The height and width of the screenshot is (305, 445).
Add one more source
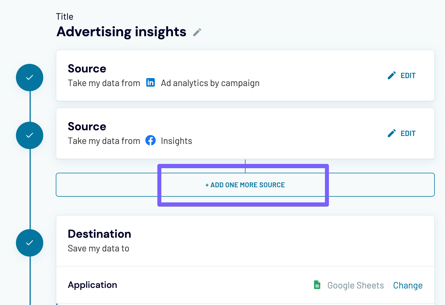(245, 185)
